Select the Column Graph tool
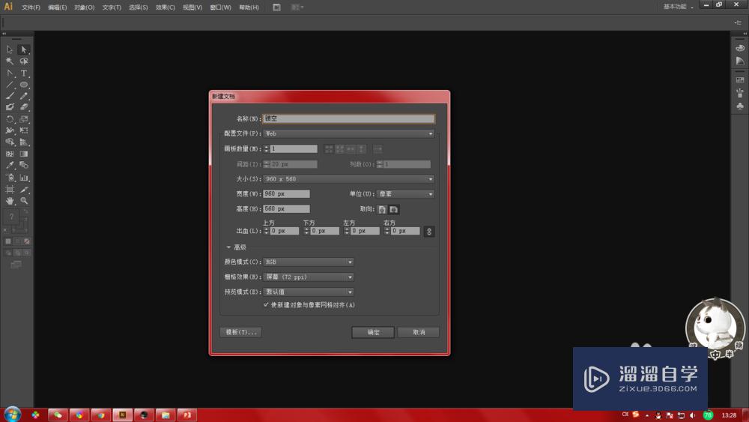The width and height of the screenshot is (749, 422). (x=24, y=178)
